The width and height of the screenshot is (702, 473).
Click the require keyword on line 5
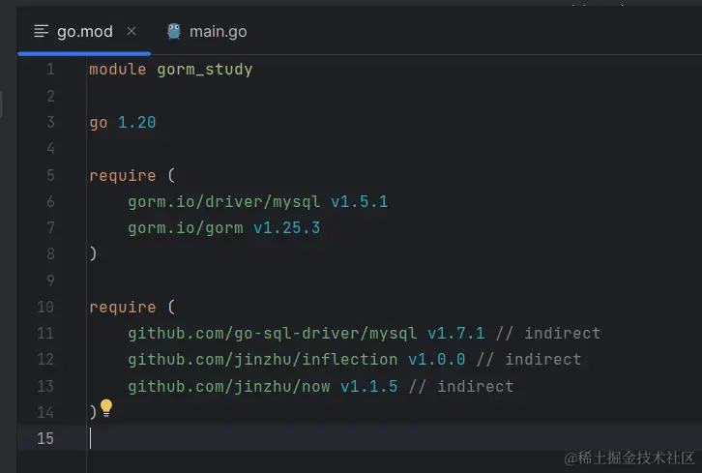(122, 176)
